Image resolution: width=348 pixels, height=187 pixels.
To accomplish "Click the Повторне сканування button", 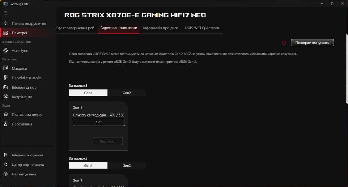I will coord(312,43).
